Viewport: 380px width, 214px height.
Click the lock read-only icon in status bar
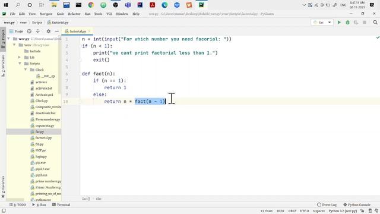(362, 211)
